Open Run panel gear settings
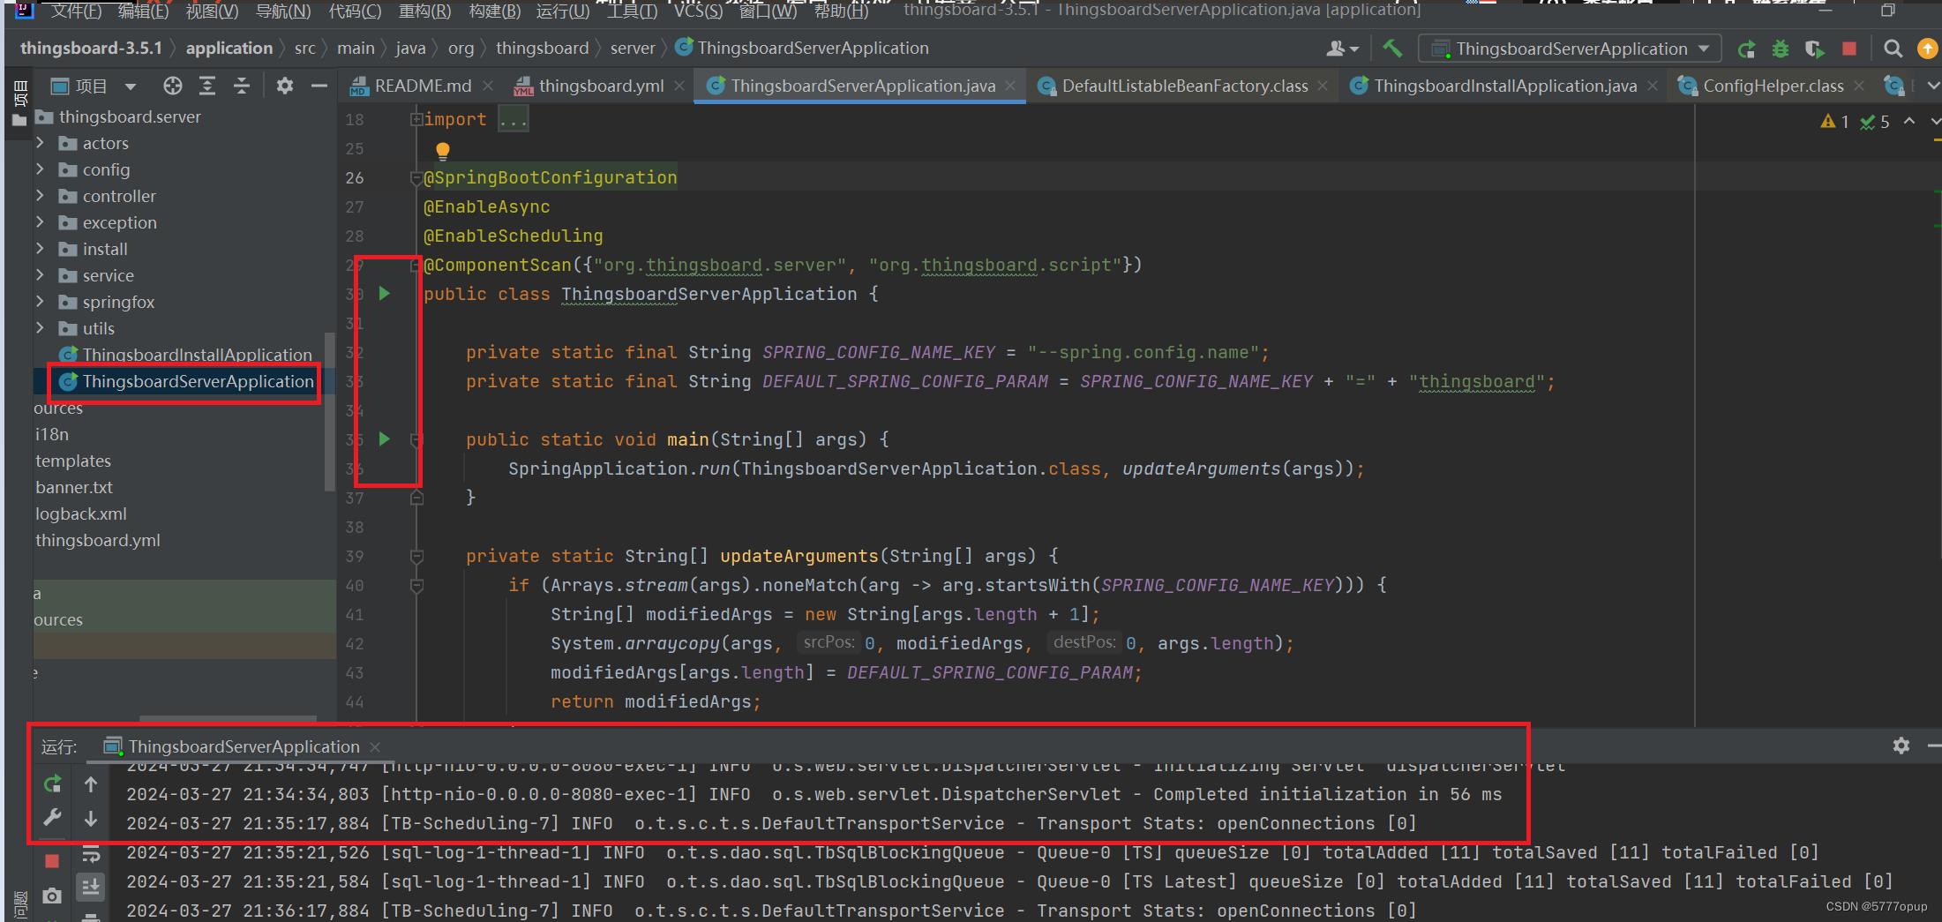 (1901, 746)
